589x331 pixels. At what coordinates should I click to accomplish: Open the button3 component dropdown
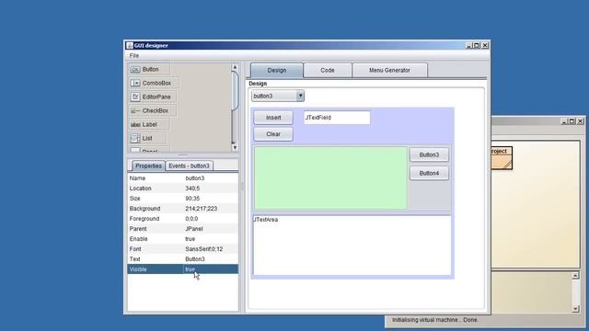[x=278, y=96]
